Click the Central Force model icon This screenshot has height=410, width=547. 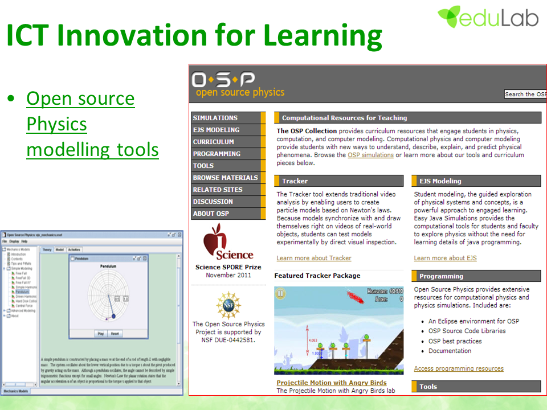[13, 306]
